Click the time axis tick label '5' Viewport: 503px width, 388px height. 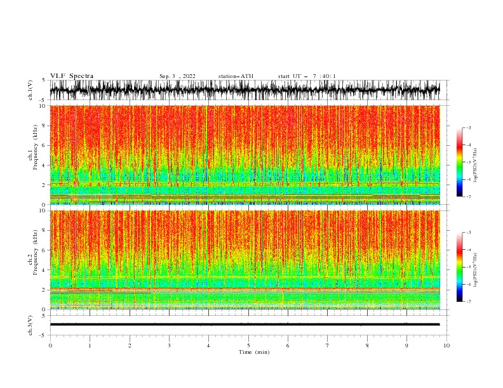point(248,346)
